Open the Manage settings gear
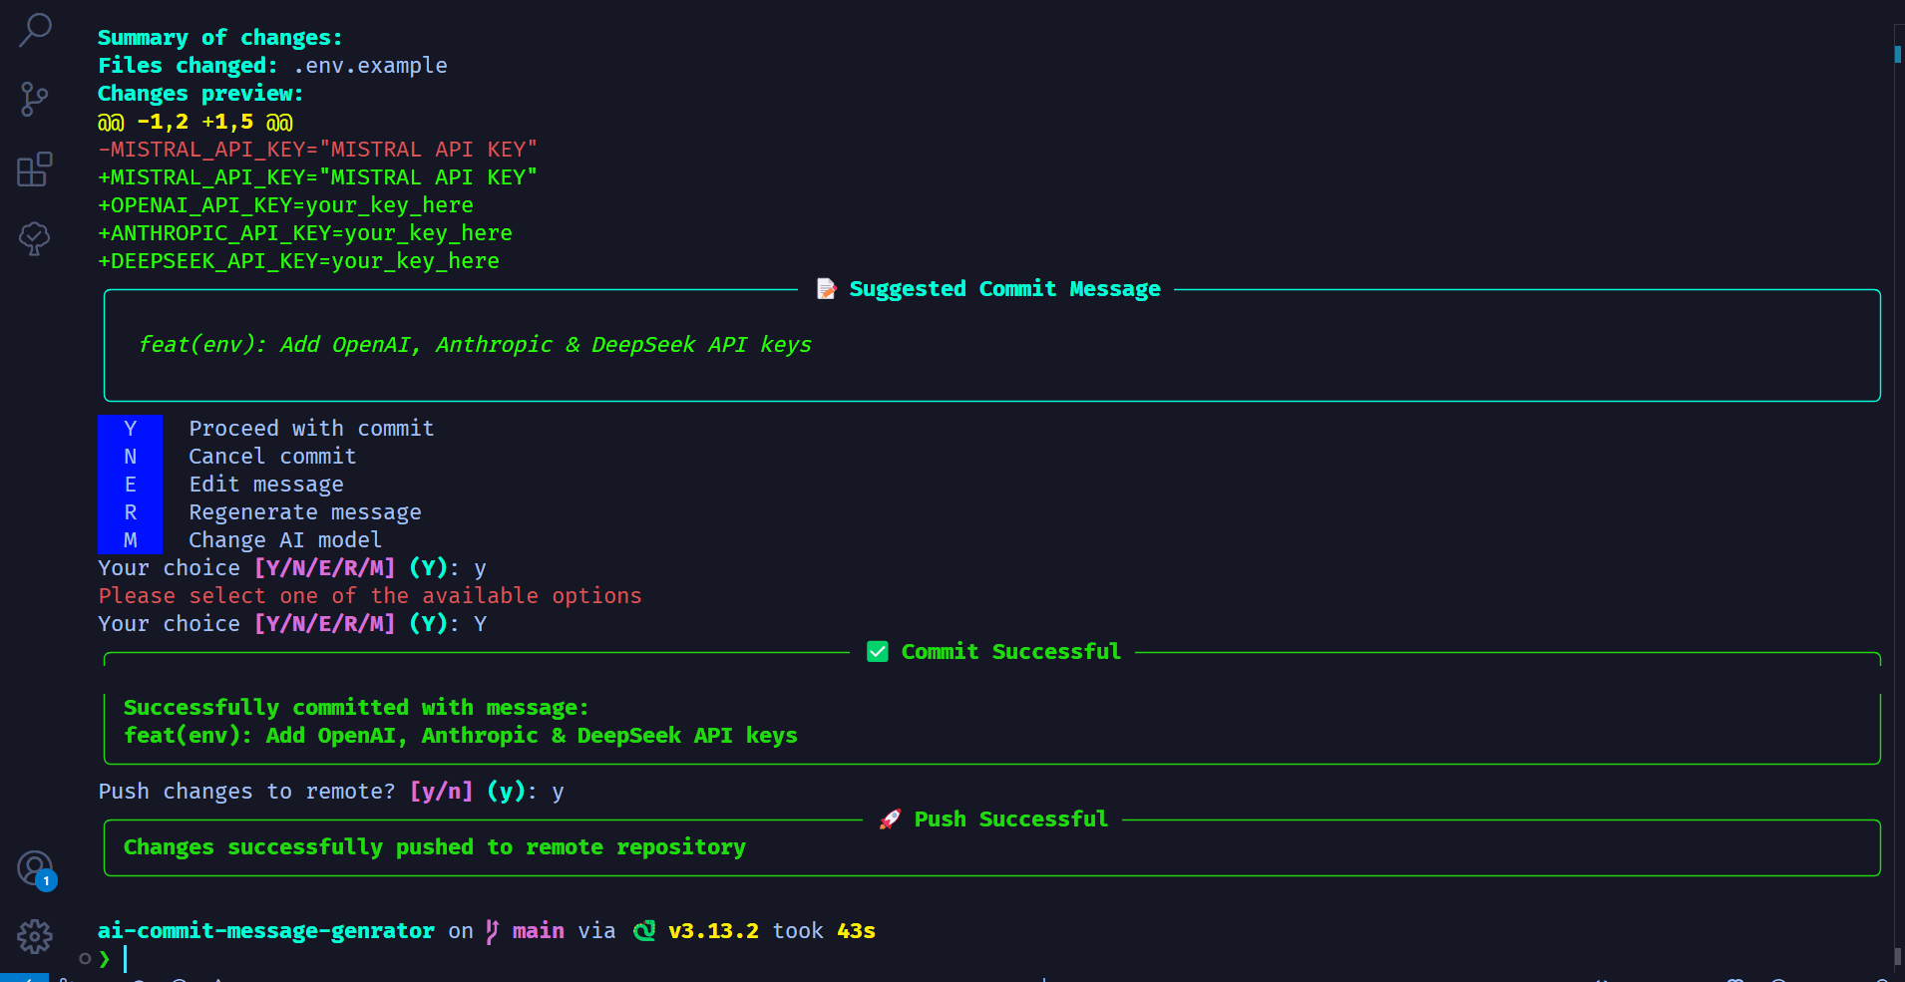This screenshot has width=1905, height=982. click(35, 935)
